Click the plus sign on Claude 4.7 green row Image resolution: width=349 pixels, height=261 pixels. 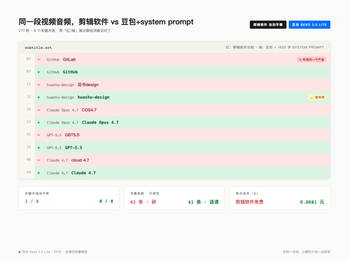39,173
